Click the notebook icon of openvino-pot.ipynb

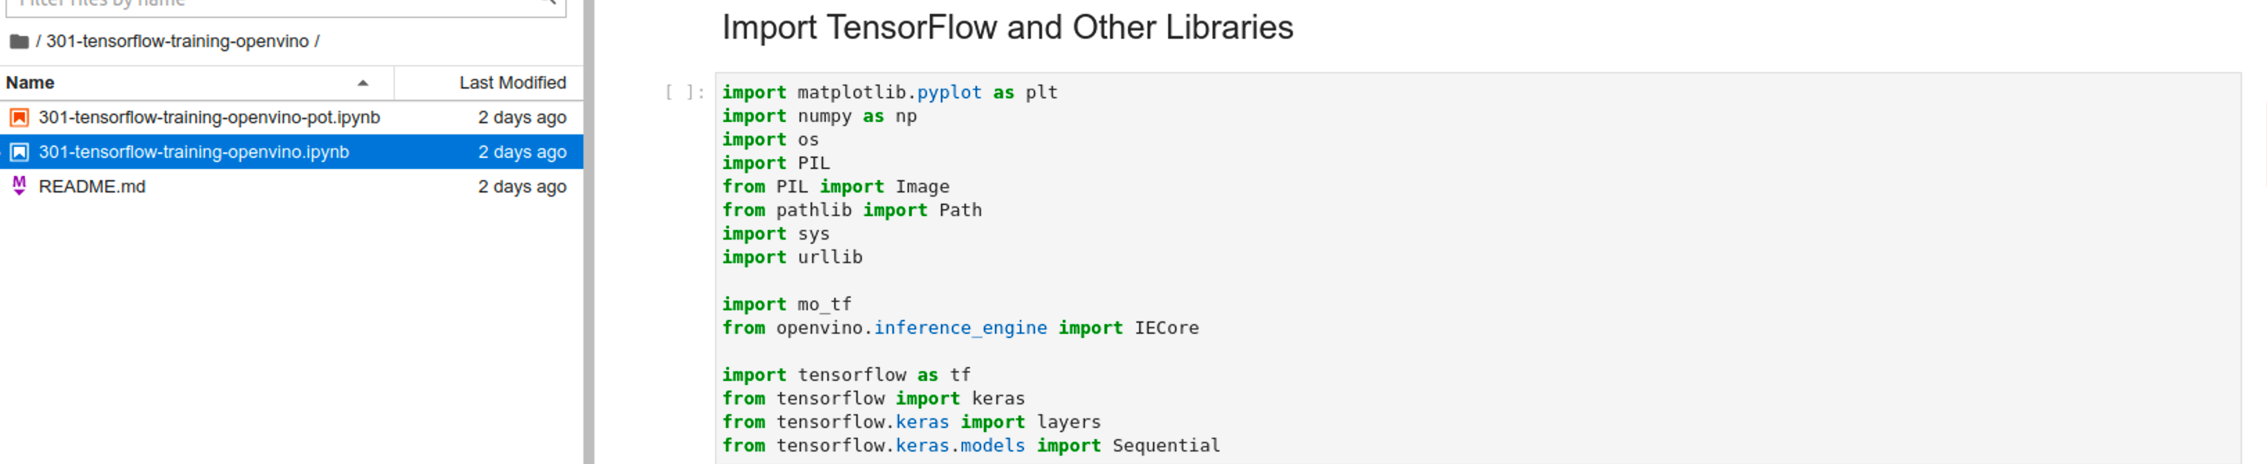(x=19, y=117)
